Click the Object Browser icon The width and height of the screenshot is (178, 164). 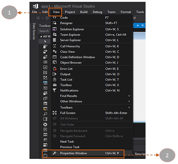(55, 62)
